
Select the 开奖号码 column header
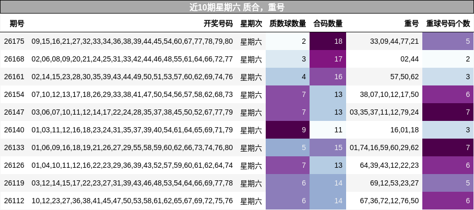[x=218, y=23]
